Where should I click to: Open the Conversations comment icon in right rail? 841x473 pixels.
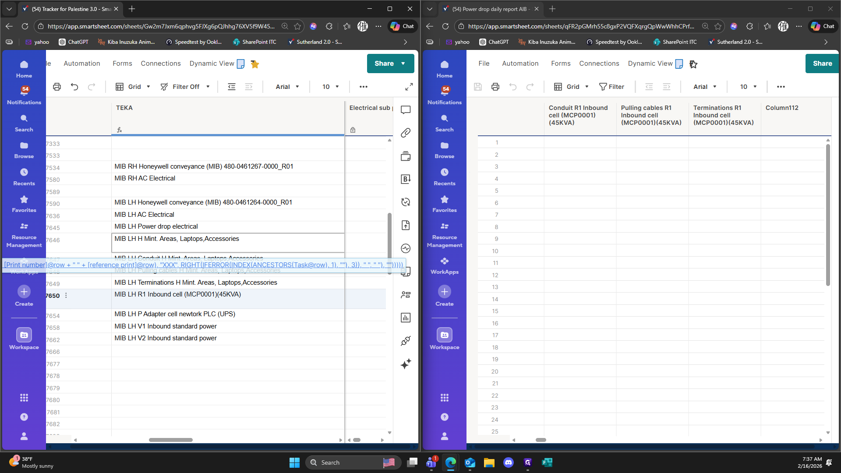tap(406, 109)
